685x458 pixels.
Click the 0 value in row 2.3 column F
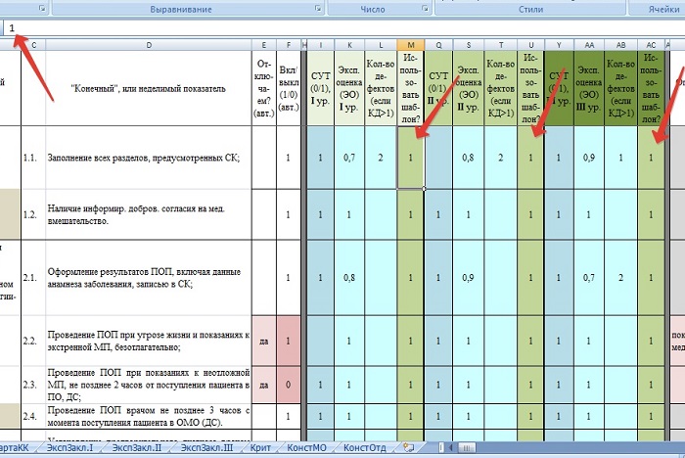(289, 385)
